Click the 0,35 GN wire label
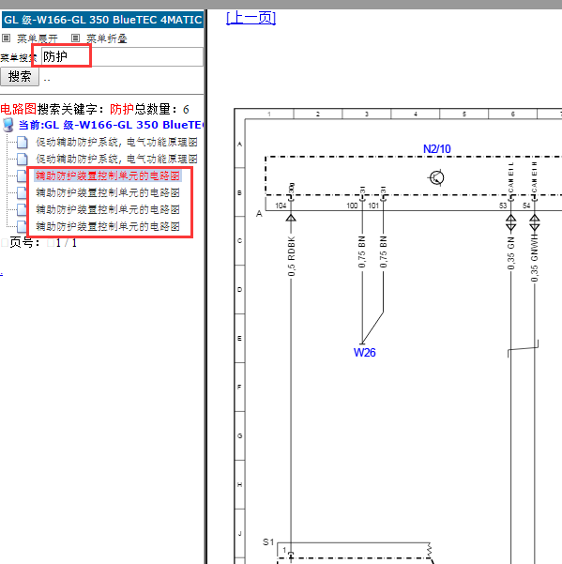Viewport: 562px width, 564px height. tap(511, 253)
